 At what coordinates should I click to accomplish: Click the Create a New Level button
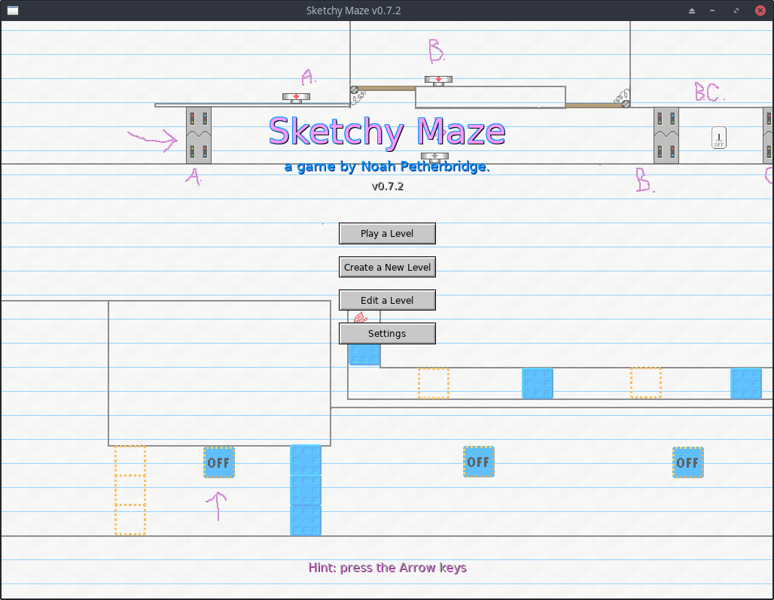coord(387,267)
